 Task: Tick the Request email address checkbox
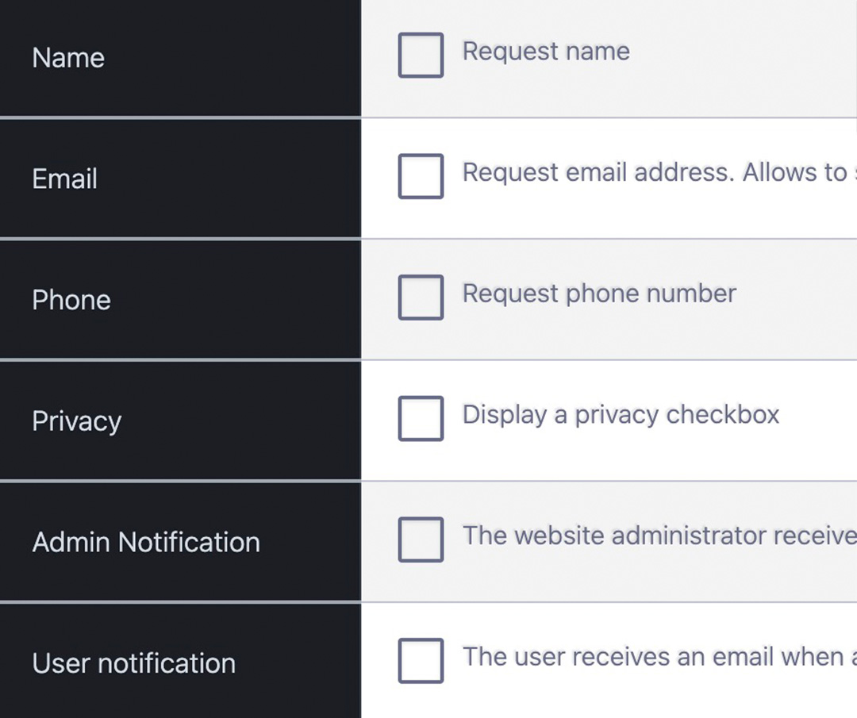pyautogui.click(x=421, y=176)
